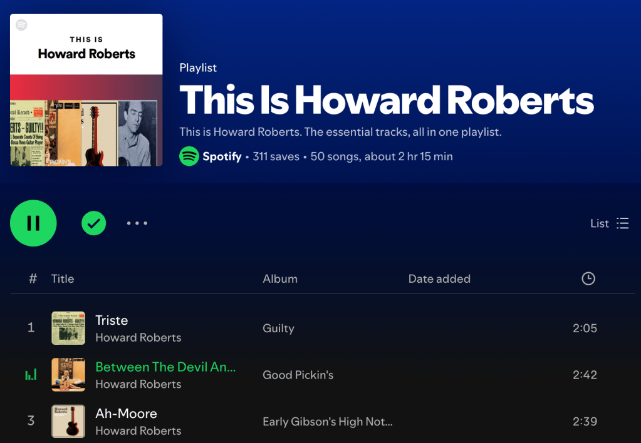Image resolution: width=641 pixels, height=443 pixels.
Task: Click the playlist cover art image
Action: tap(86, 90)
